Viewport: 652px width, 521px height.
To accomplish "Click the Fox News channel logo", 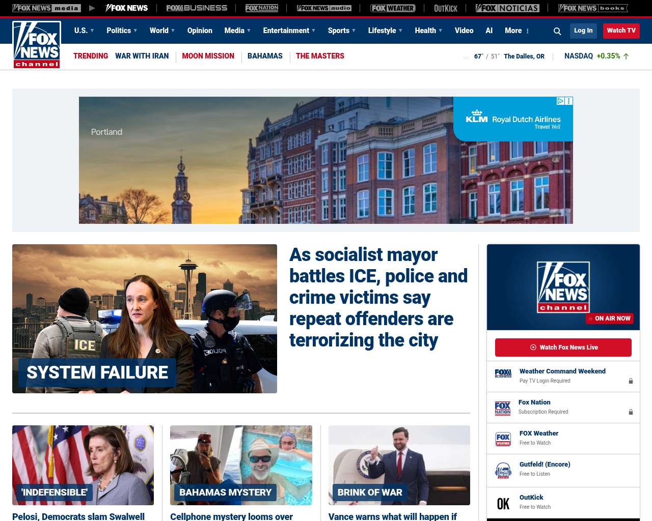I will pos(37,45).
